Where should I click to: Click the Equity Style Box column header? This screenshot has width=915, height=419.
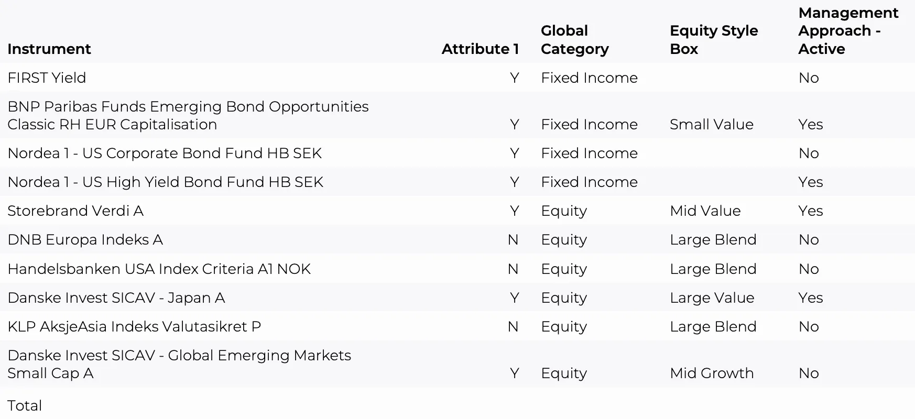[714, 40]
